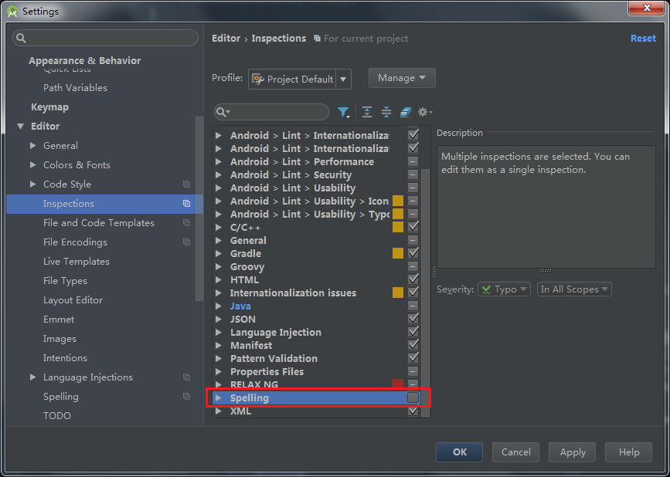This screenshot has height=477, width=670.
Task: Click the filter inspections funnel icon
Action: 343,112
